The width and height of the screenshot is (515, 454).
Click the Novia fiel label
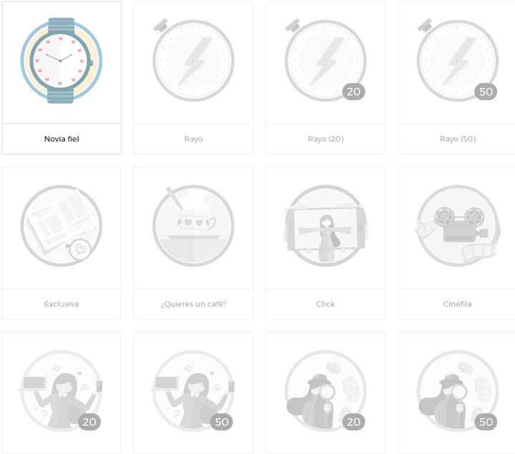tap(62, 139)
